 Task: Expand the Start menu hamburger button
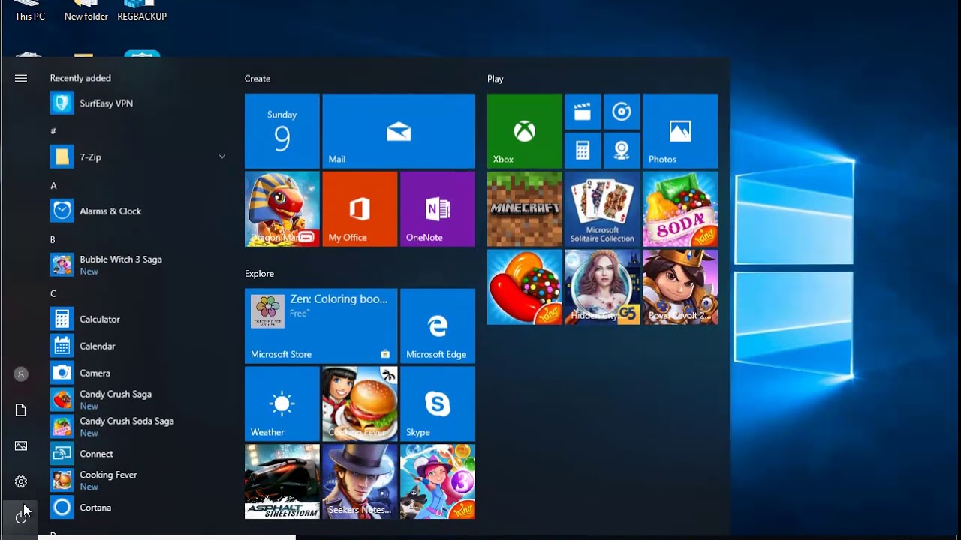click(21, 78)
